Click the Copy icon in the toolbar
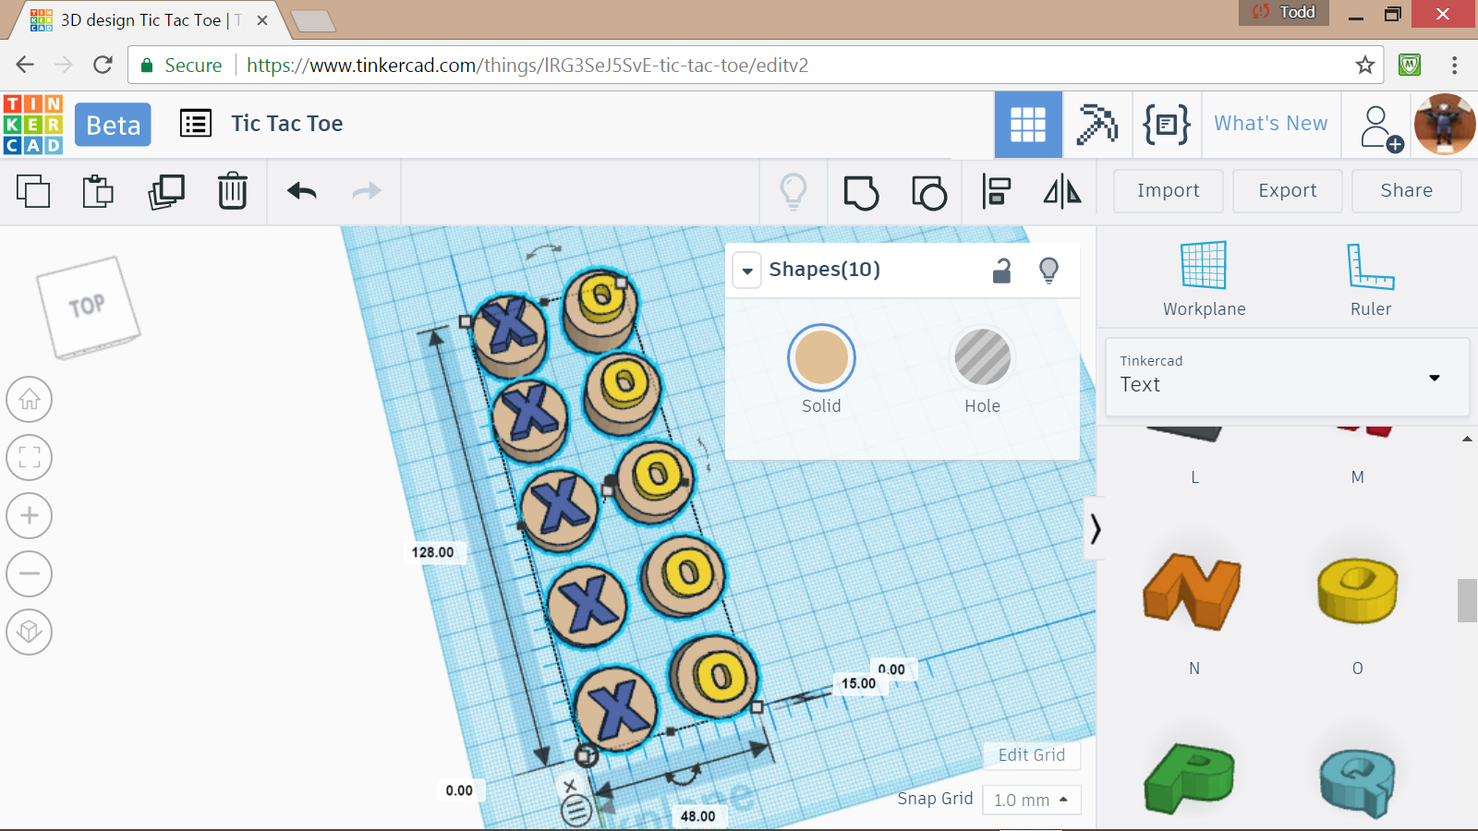The width and height of the screenshot is (1478, 831). click(x=33, y=191)
